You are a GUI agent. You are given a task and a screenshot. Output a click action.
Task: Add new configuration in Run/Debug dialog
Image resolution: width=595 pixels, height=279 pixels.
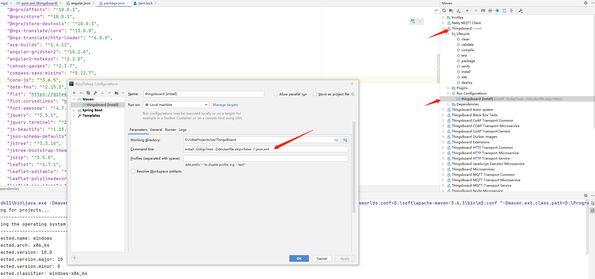[x=74, y=93]
